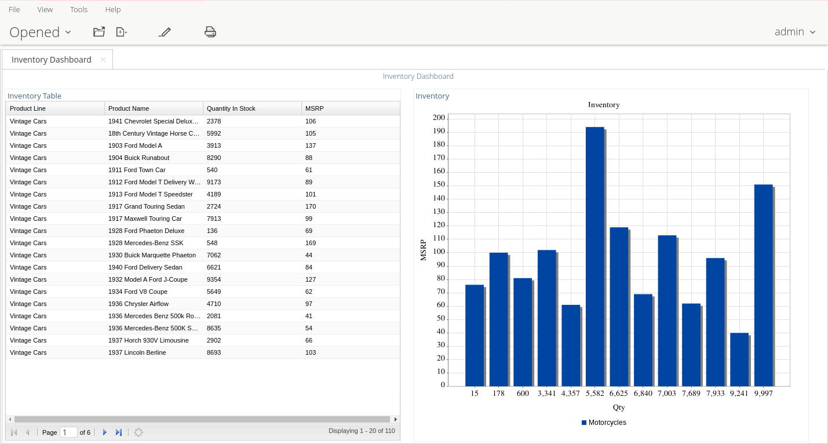Image resolution: width=828 pixels, height=444 pixels.
Task: Click the New document icon in toolbar
Action: click(x=121, y=32)
